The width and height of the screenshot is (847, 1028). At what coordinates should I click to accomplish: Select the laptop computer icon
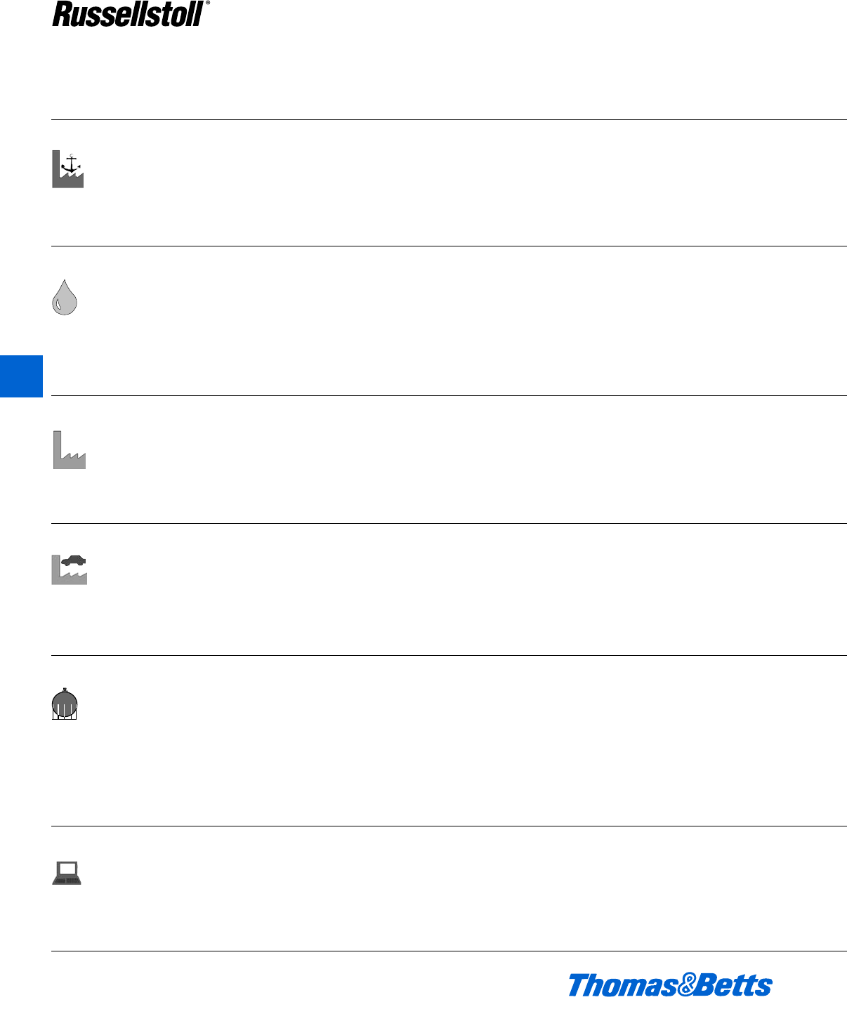(x=67, y=873)
